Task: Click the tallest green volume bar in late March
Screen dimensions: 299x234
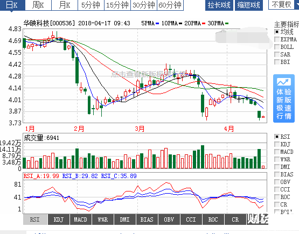Action: click(x=203, y=157)
